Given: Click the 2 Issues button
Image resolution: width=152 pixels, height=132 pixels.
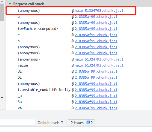Looking at the screenshot, I should click(81, 123).
